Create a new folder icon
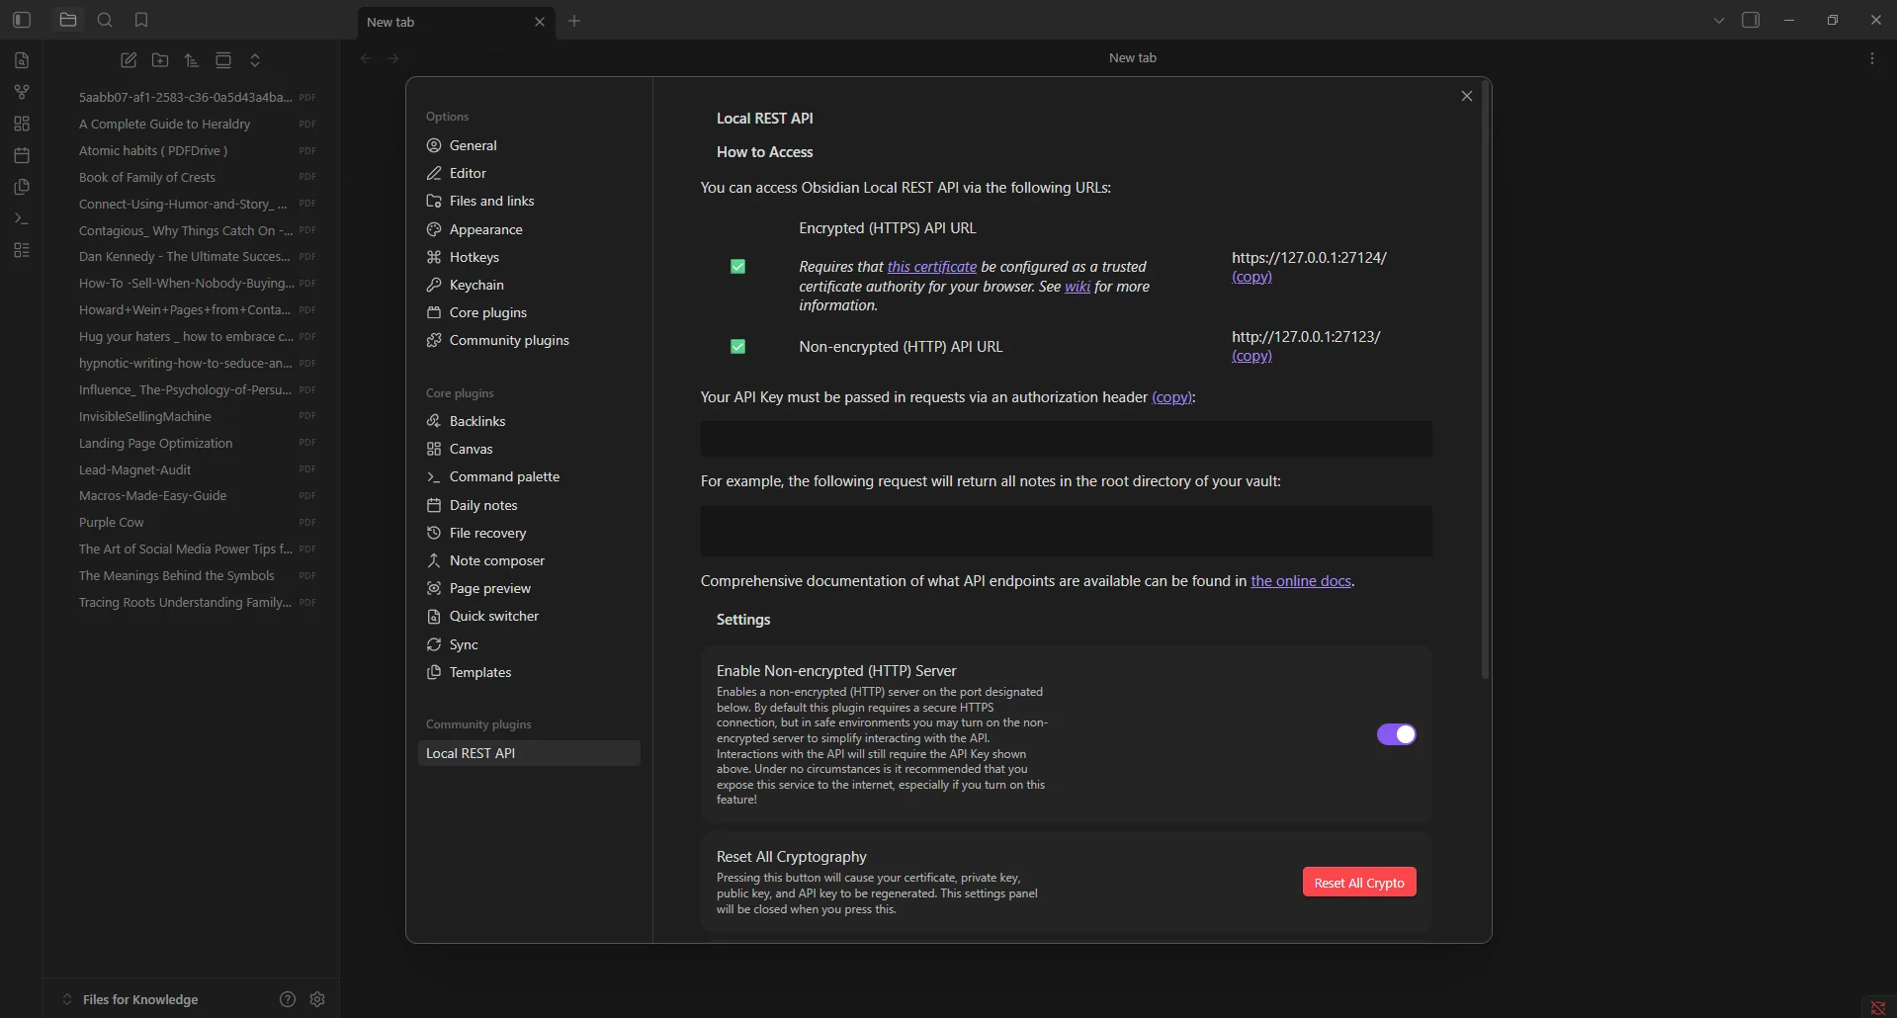1897x1018 pixels. click(x=160, y=60)
